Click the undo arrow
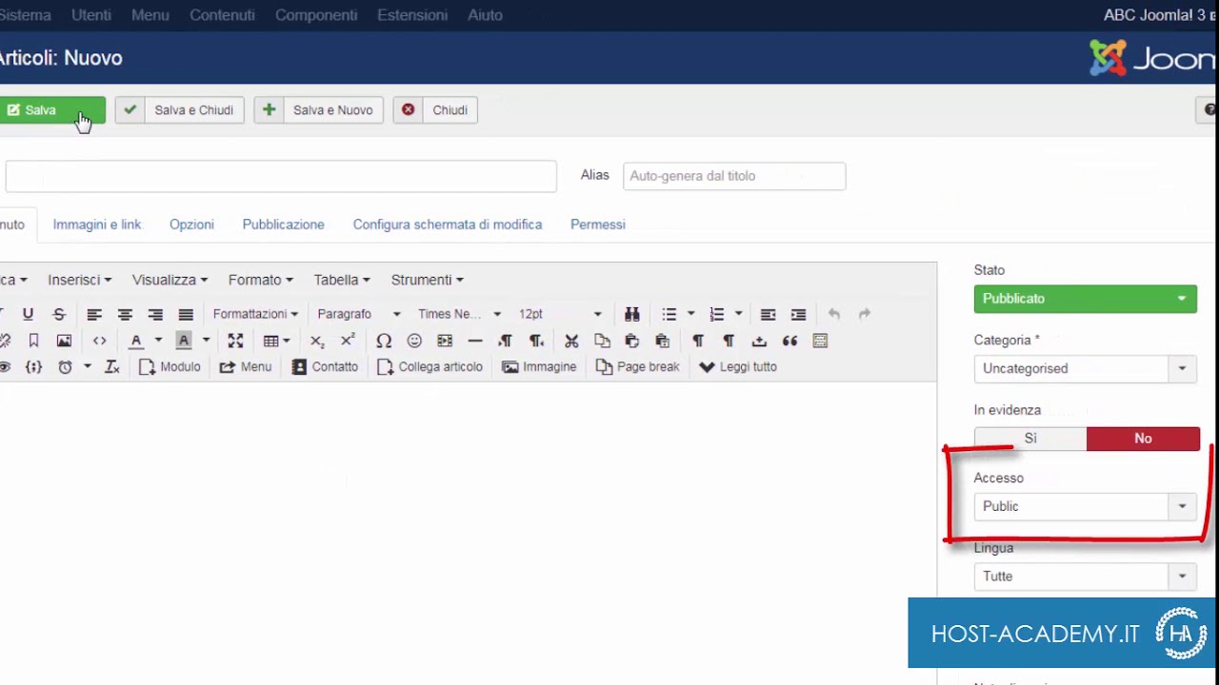Screen dimensions: 1219x685 point(834,314)
